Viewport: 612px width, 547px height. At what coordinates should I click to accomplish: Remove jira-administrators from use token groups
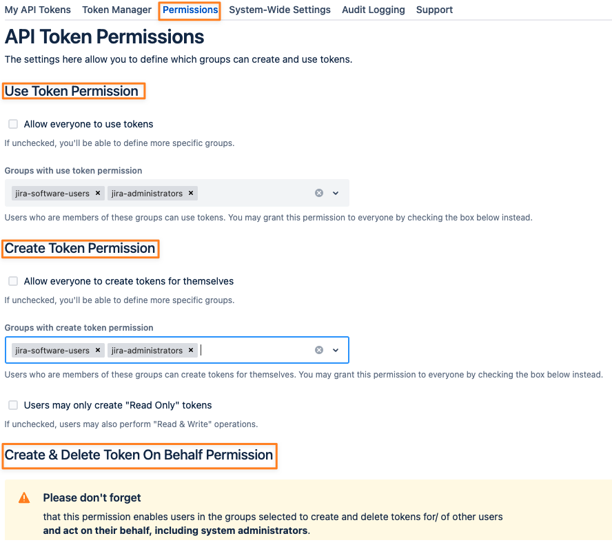point(191,193)
